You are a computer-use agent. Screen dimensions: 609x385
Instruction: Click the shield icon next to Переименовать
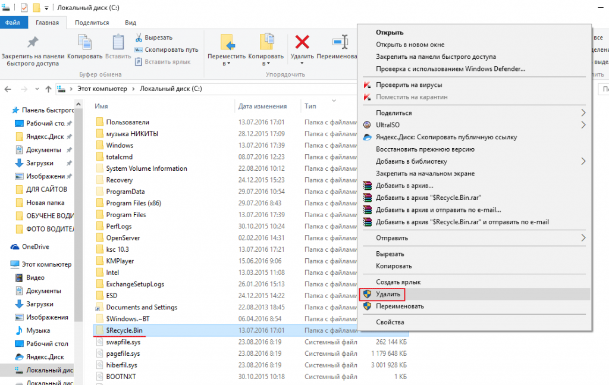[368, 306]
